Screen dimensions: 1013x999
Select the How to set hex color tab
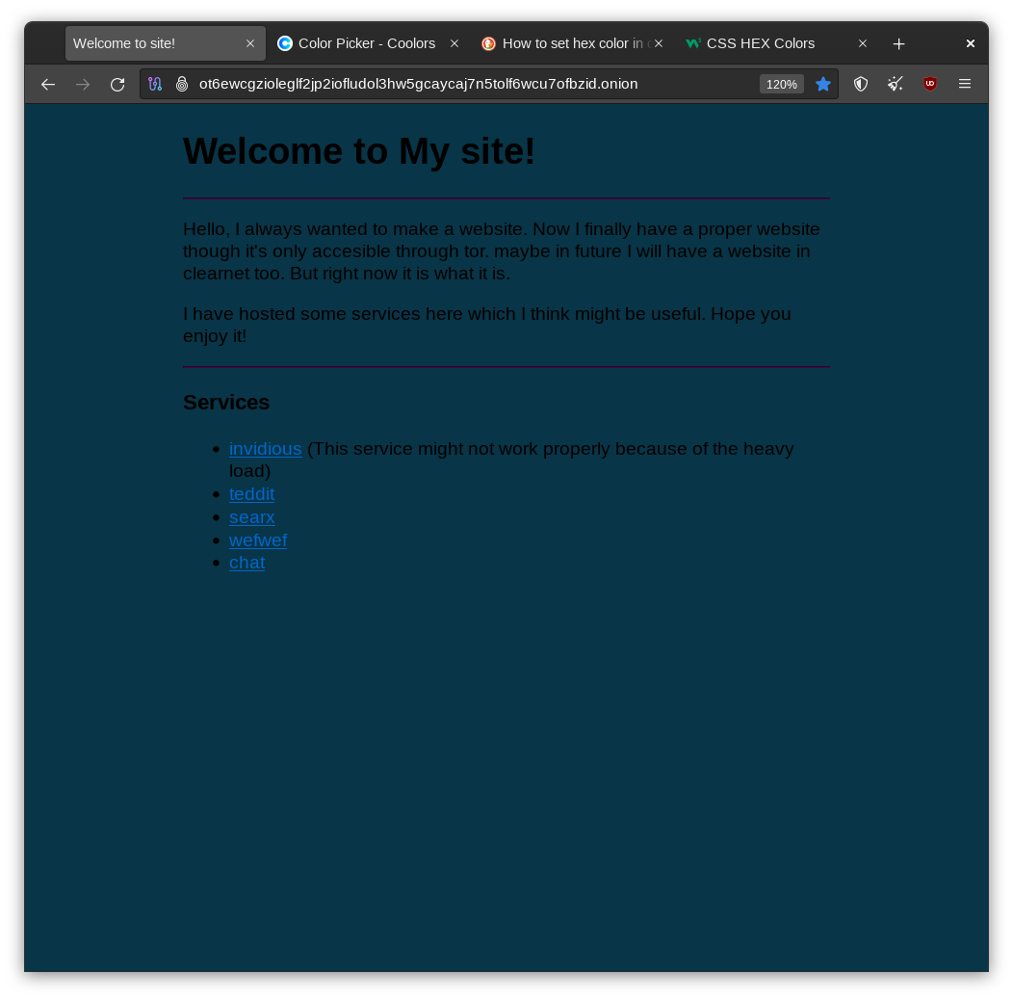(568, 43)
